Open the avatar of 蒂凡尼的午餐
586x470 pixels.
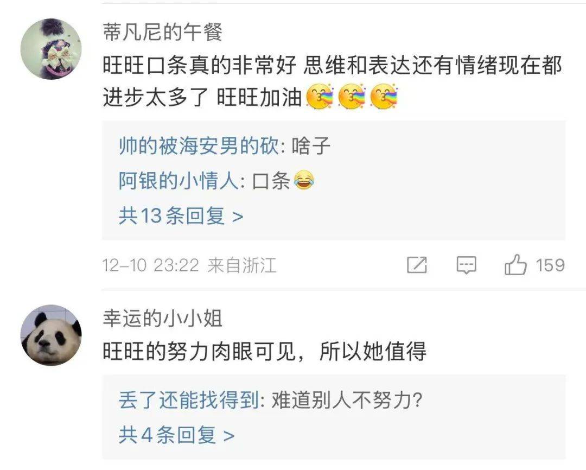51,49
